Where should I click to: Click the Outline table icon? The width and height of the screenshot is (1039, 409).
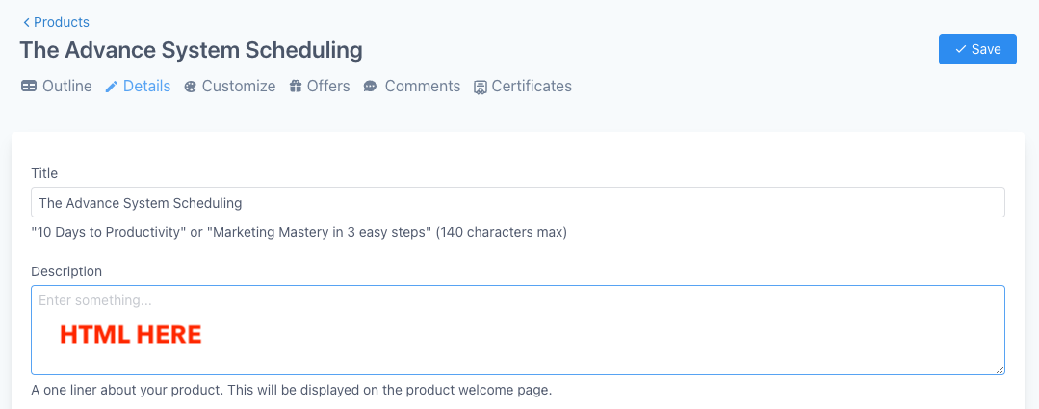click(x=29, y=87)
